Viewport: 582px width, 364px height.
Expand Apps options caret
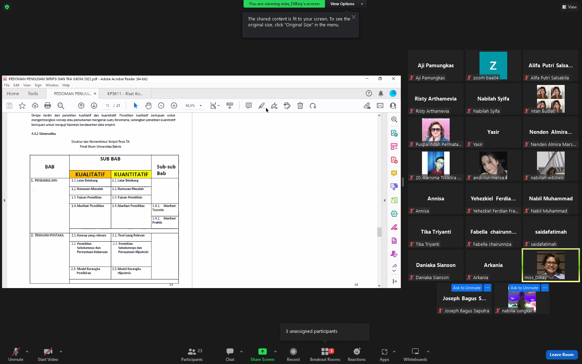[394, 352]
